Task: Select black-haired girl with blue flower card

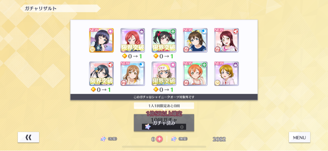Action: [x=102, y=74]
